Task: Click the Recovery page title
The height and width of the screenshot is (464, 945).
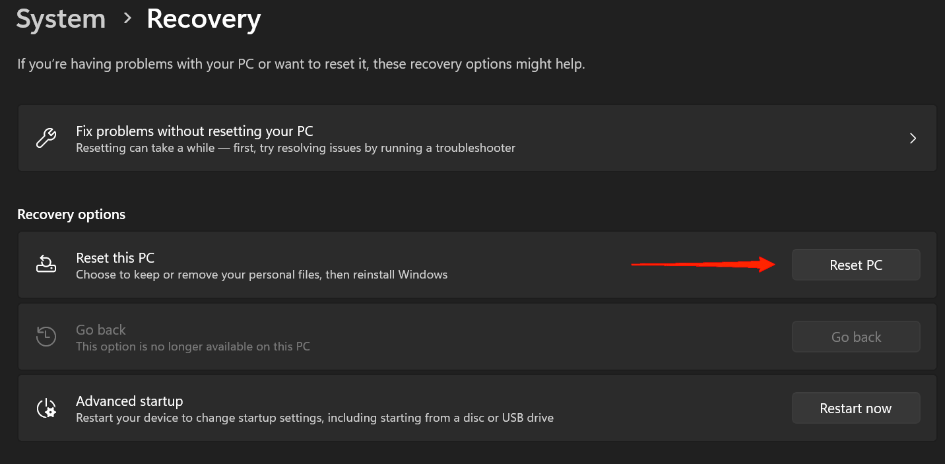Action: pos(203,19)
